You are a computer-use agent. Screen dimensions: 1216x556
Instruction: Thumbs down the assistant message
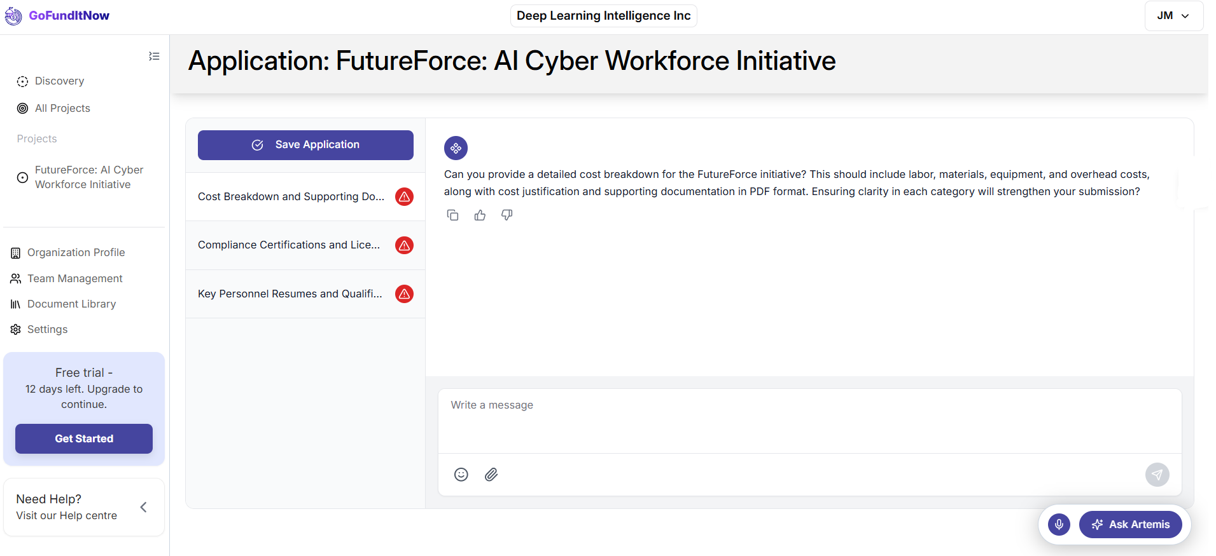tap(507, 215)
